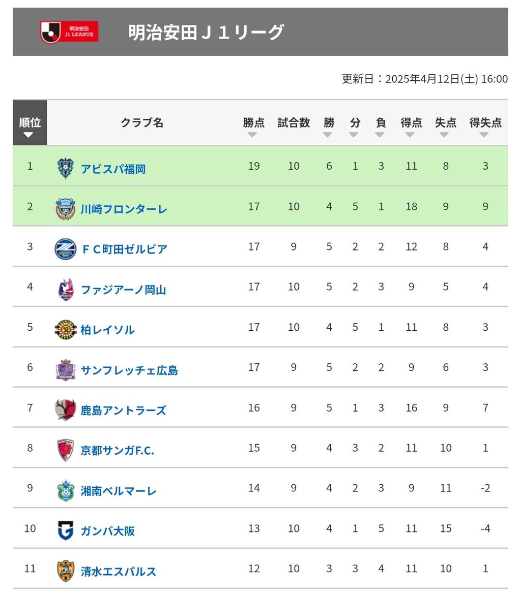Image resolution: width=521 pixels, height=597 pixels.
Task: Sort table by 得点 goals scored column
Action: 411,127
